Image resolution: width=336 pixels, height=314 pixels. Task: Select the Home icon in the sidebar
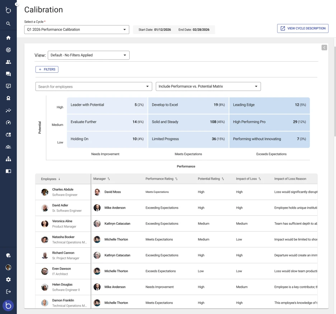click(8, 37)
